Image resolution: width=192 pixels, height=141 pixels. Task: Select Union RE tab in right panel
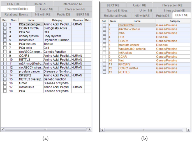click(x=139, y=5)
